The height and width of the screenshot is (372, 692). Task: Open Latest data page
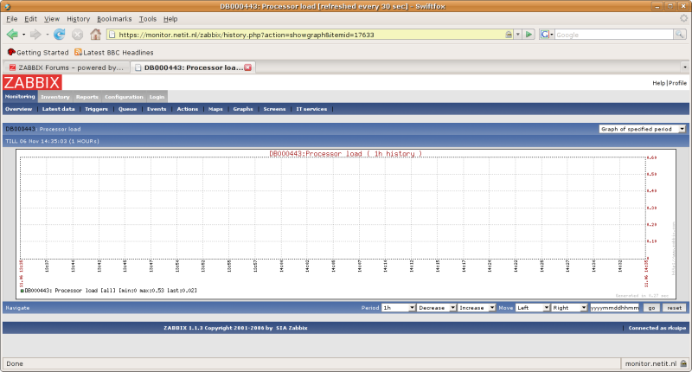pyautogui.click(x=58, y=109)
